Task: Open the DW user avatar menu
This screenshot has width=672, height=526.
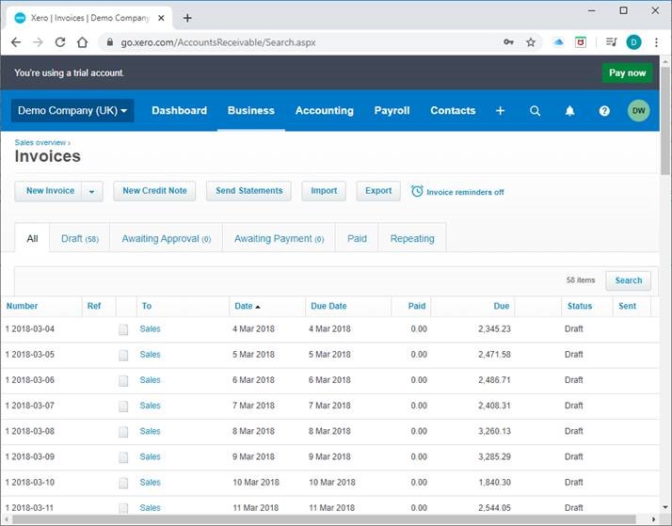Action: pos(638,110)
